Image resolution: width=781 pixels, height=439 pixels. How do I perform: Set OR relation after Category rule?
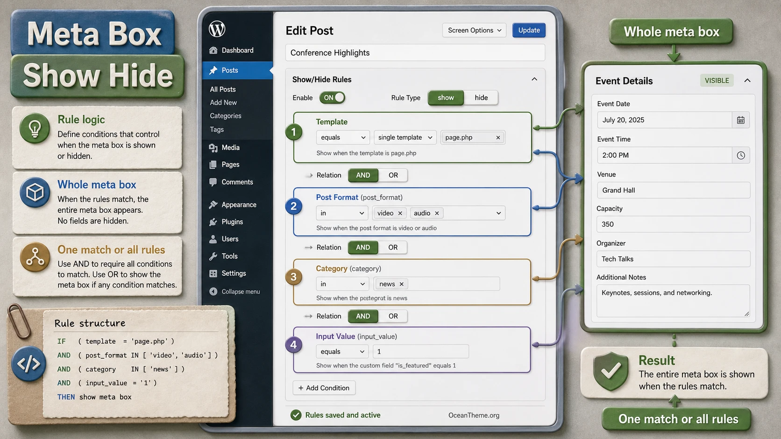point(393,316)
